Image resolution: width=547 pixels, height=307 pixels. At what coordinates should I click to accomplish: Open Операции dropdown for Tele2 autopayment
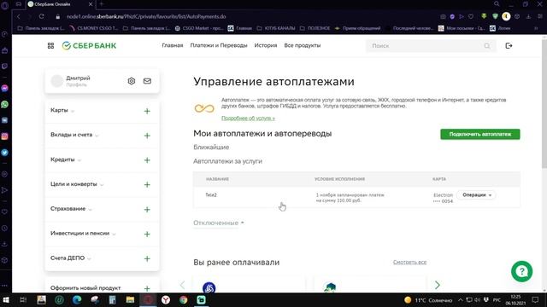pos(477,195)
